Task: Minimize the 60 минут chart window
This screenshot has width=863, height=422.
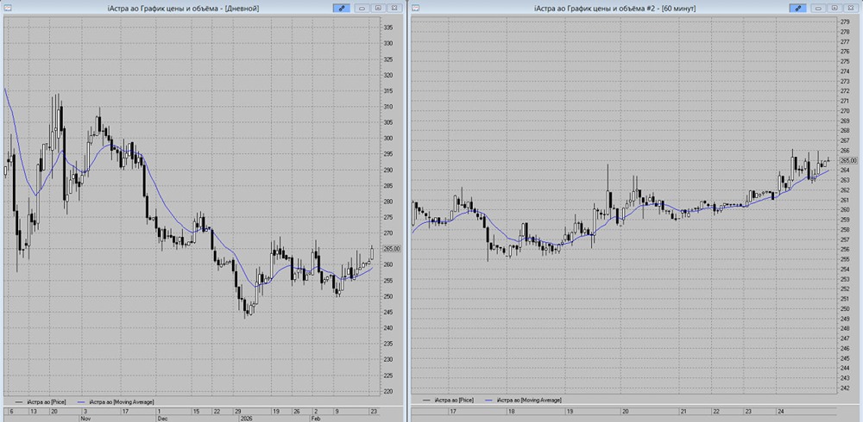Action: [818, 8]
